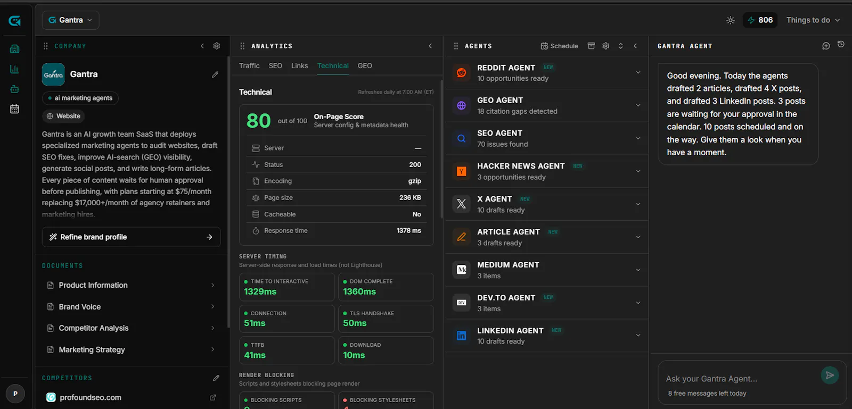Viewport: 852px width, 409px height.
Task: Open the archive icon in Agents header
Action: pos(591,46)
